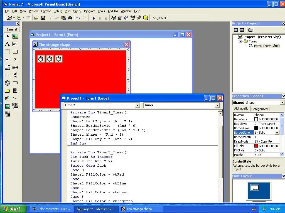Show the Toolbox via hammer-wrench icon

point(139,18)
